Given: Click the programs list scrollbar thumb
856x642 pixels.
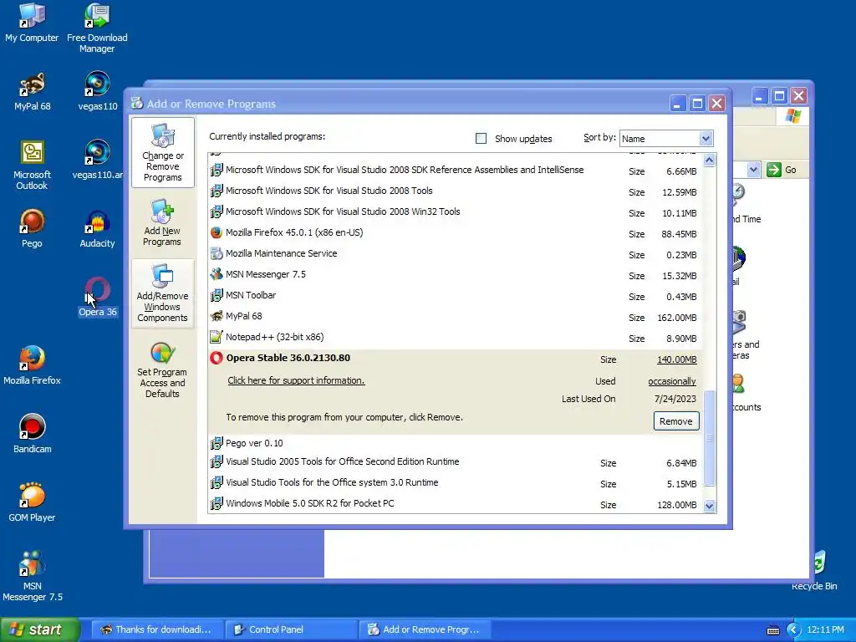Looking at the screenshot, I should 709,438.
